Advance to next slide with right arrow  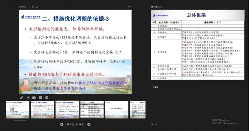[89, 124]
